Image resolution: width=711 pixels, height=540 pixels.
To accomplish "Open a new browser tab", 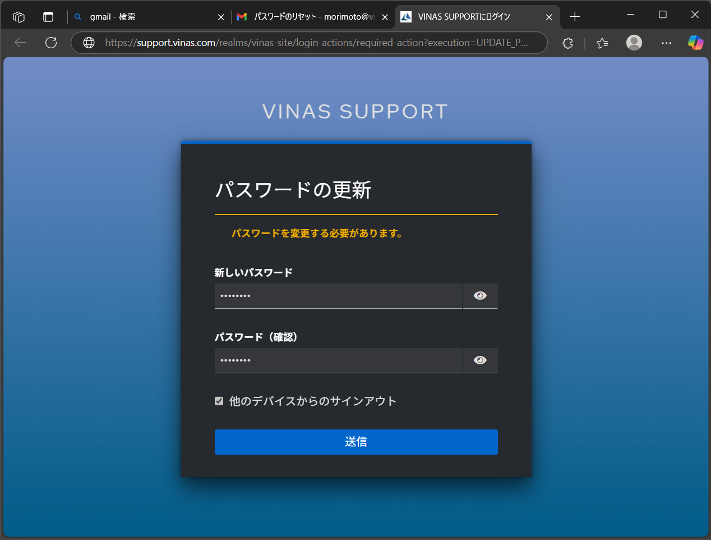I will [x=575, y=17].
